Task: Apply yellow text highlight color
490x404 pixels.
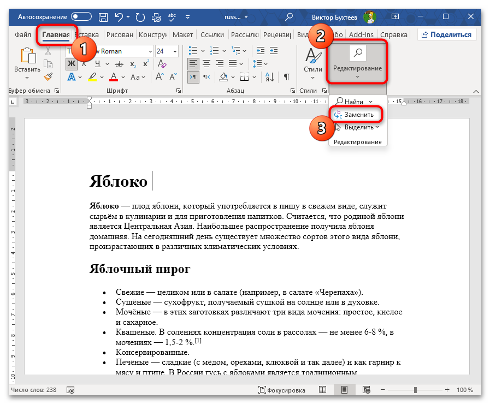Action: [x=93, y=77]
